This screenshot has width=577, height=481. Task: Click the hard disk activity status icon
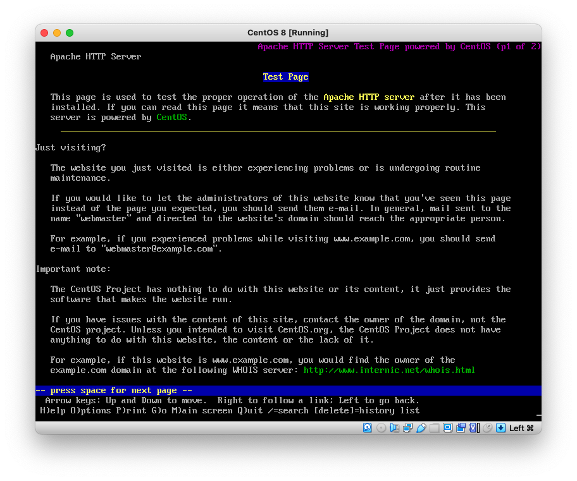[x=367, y=428]
